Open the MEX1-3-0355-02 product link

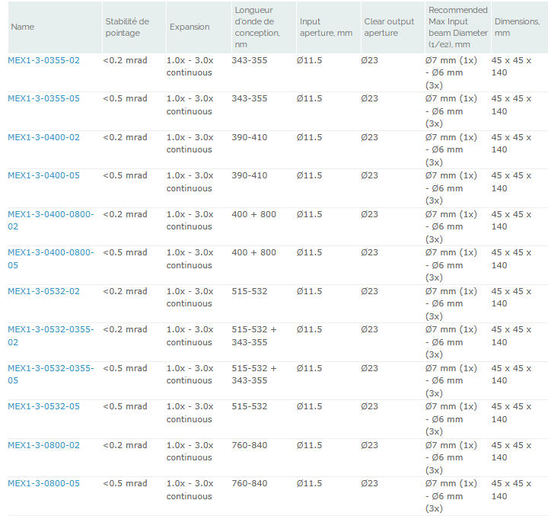[43, 60]
